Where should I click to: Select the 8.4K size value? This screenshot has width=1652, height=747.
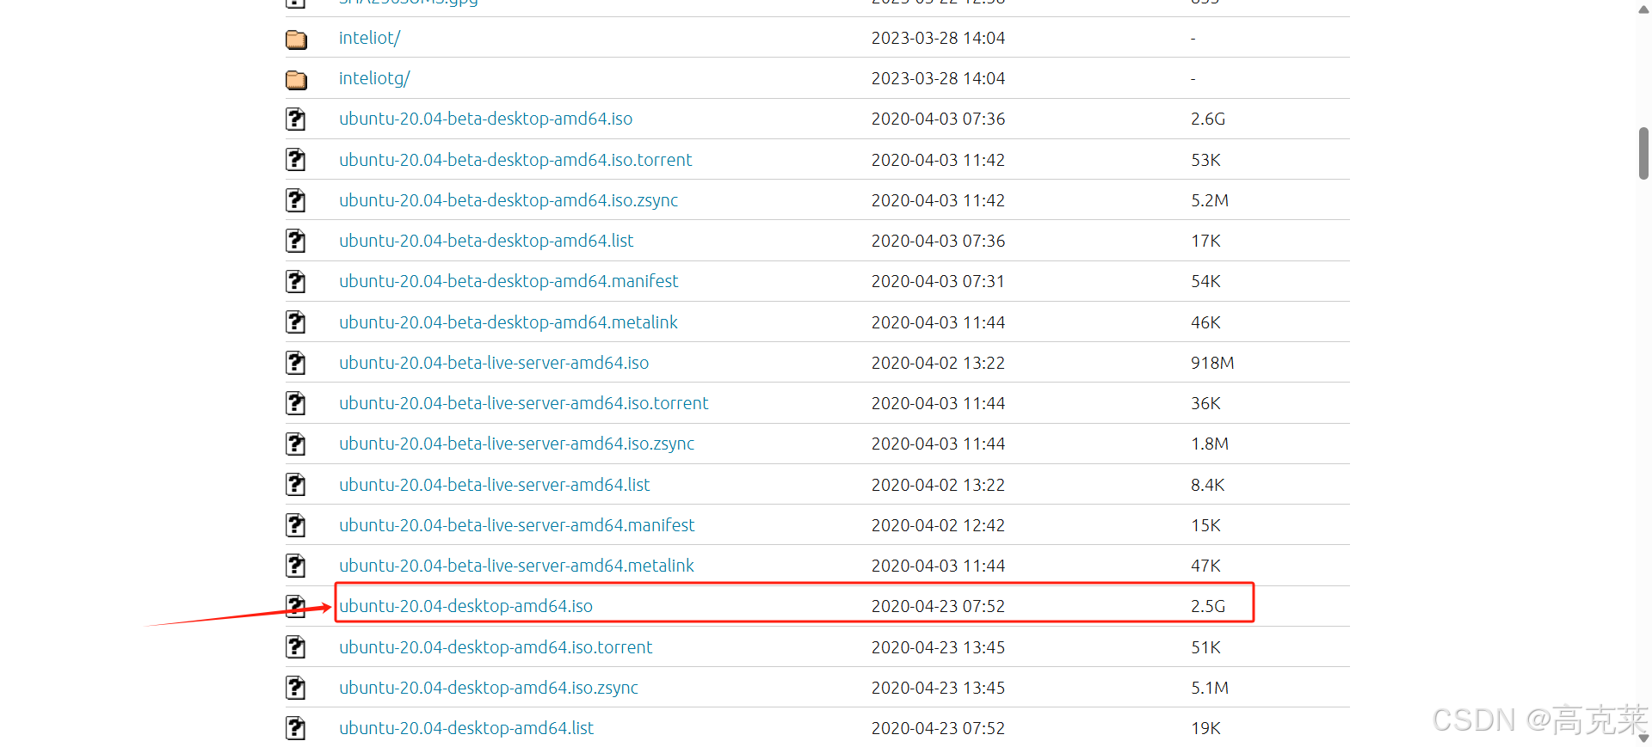click(1208, 485)
